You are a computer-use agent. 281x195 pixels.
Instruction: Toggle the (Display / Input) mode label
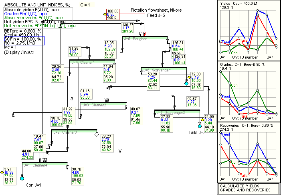(x=18, y=52)
